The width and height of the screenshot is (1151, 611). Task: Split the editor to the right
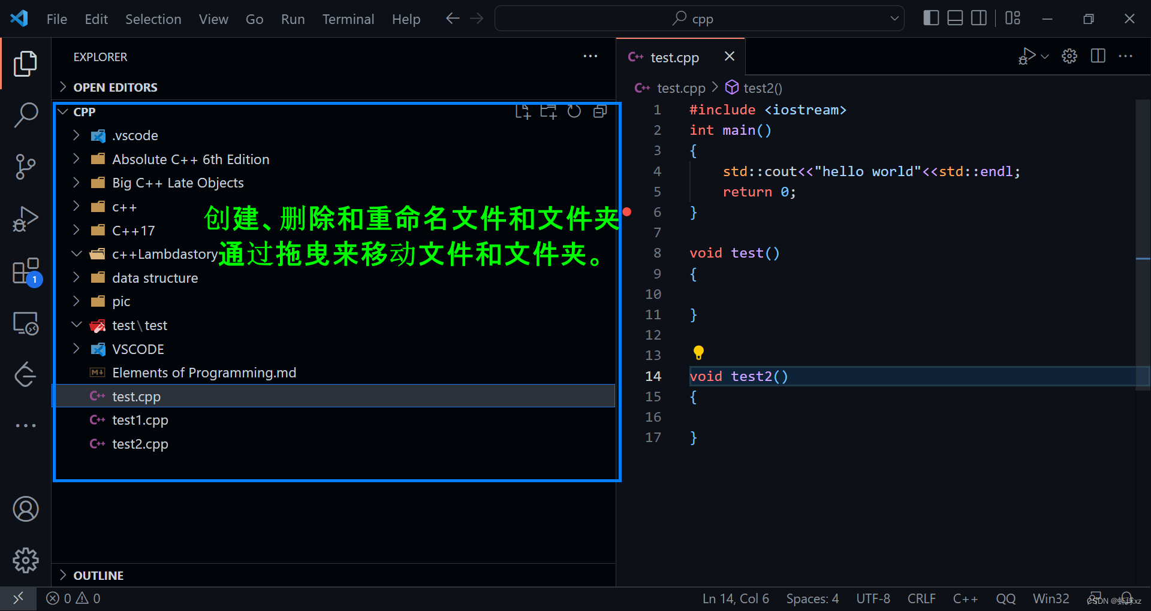point(1098,56)
